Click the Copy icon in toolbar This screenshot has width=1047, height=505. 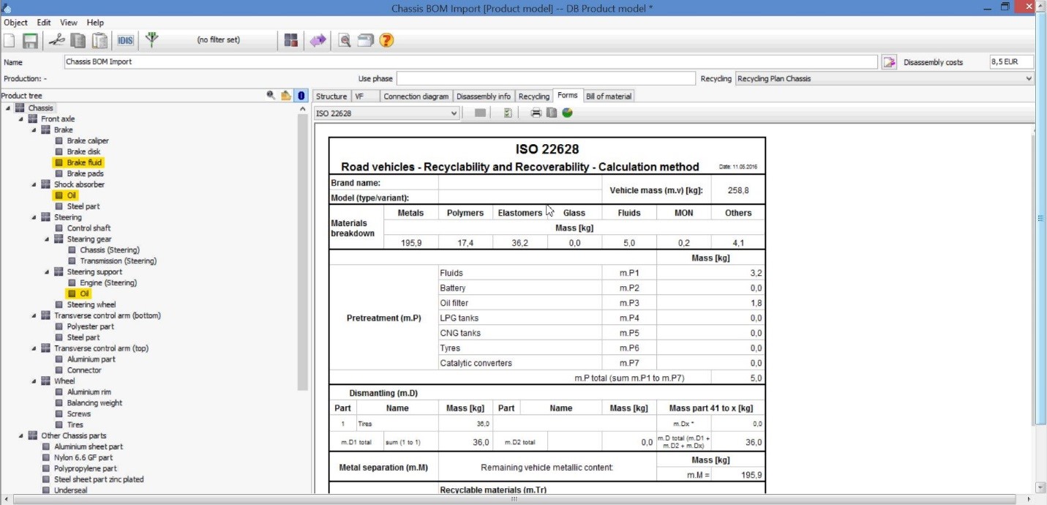(79, 41)
